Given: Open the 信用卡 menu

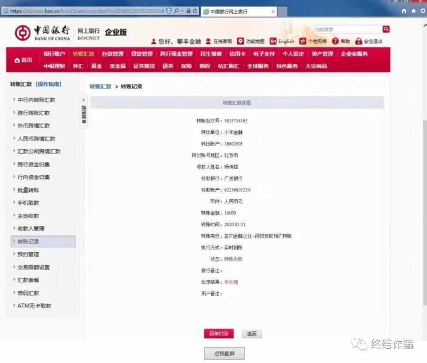Looking at the screenshot, I should (x=238, y=54).
